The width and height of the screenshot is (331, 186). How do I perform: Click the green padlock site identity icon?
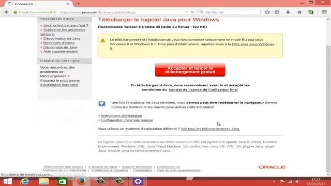tap(15, 12)
